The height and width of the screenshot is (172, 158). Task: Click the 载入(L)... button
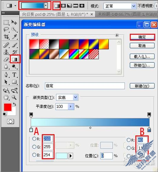coord(142,56)
